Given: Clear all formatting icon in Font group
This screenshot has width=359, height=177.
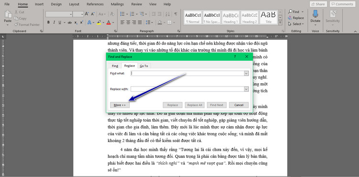Looking at the screenshot, I should pyautogui.click(x=112, y=14).
